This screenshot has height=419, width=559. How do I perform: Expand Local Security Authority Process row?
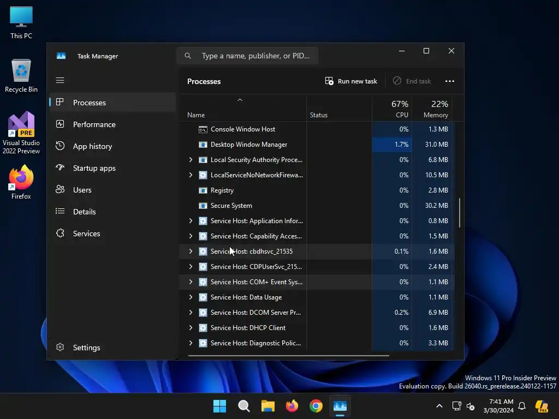click(191, 160)
